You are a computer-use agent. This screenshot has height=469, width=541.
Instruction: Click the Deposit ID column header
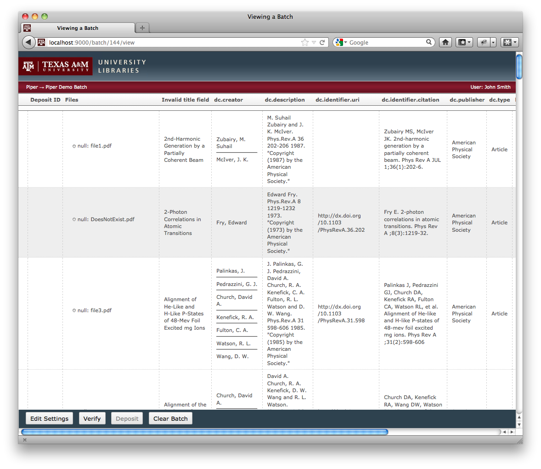[x=45, y=100]
